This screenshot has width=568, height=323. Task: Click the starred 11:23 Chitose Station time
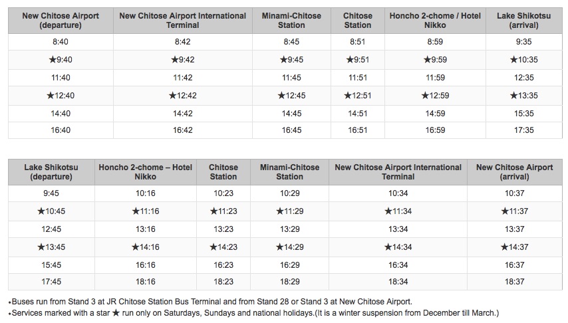click(x=223, y=211)
